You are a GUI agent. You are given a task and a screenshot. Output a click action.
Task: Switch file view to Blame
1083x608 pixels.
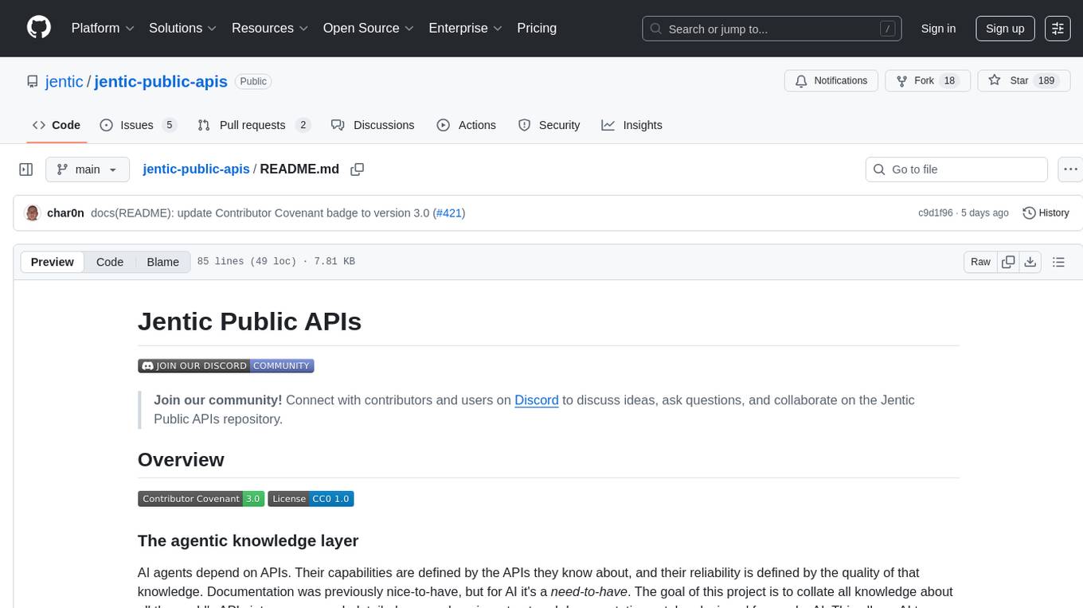point(162,262)
